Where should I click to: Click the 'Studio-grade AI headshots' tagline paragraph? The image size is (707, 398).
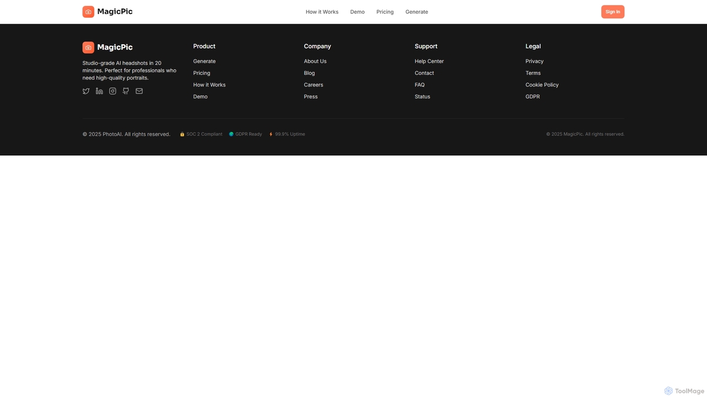[x=130, y=70]
